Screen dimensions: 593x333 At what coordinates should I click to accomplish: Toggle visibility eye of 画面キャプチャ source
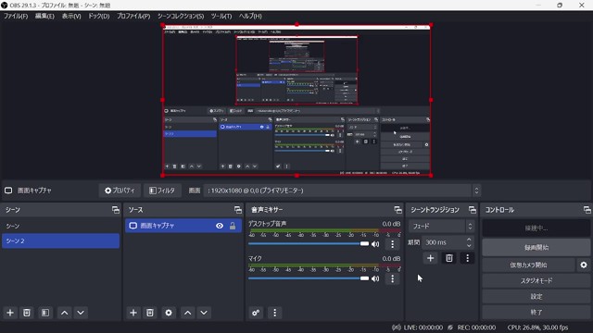point(220,226)
